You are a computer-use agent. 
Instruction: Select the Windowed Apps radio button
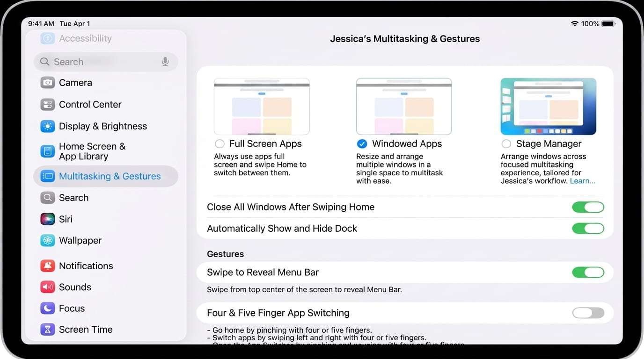pos(362,144)
